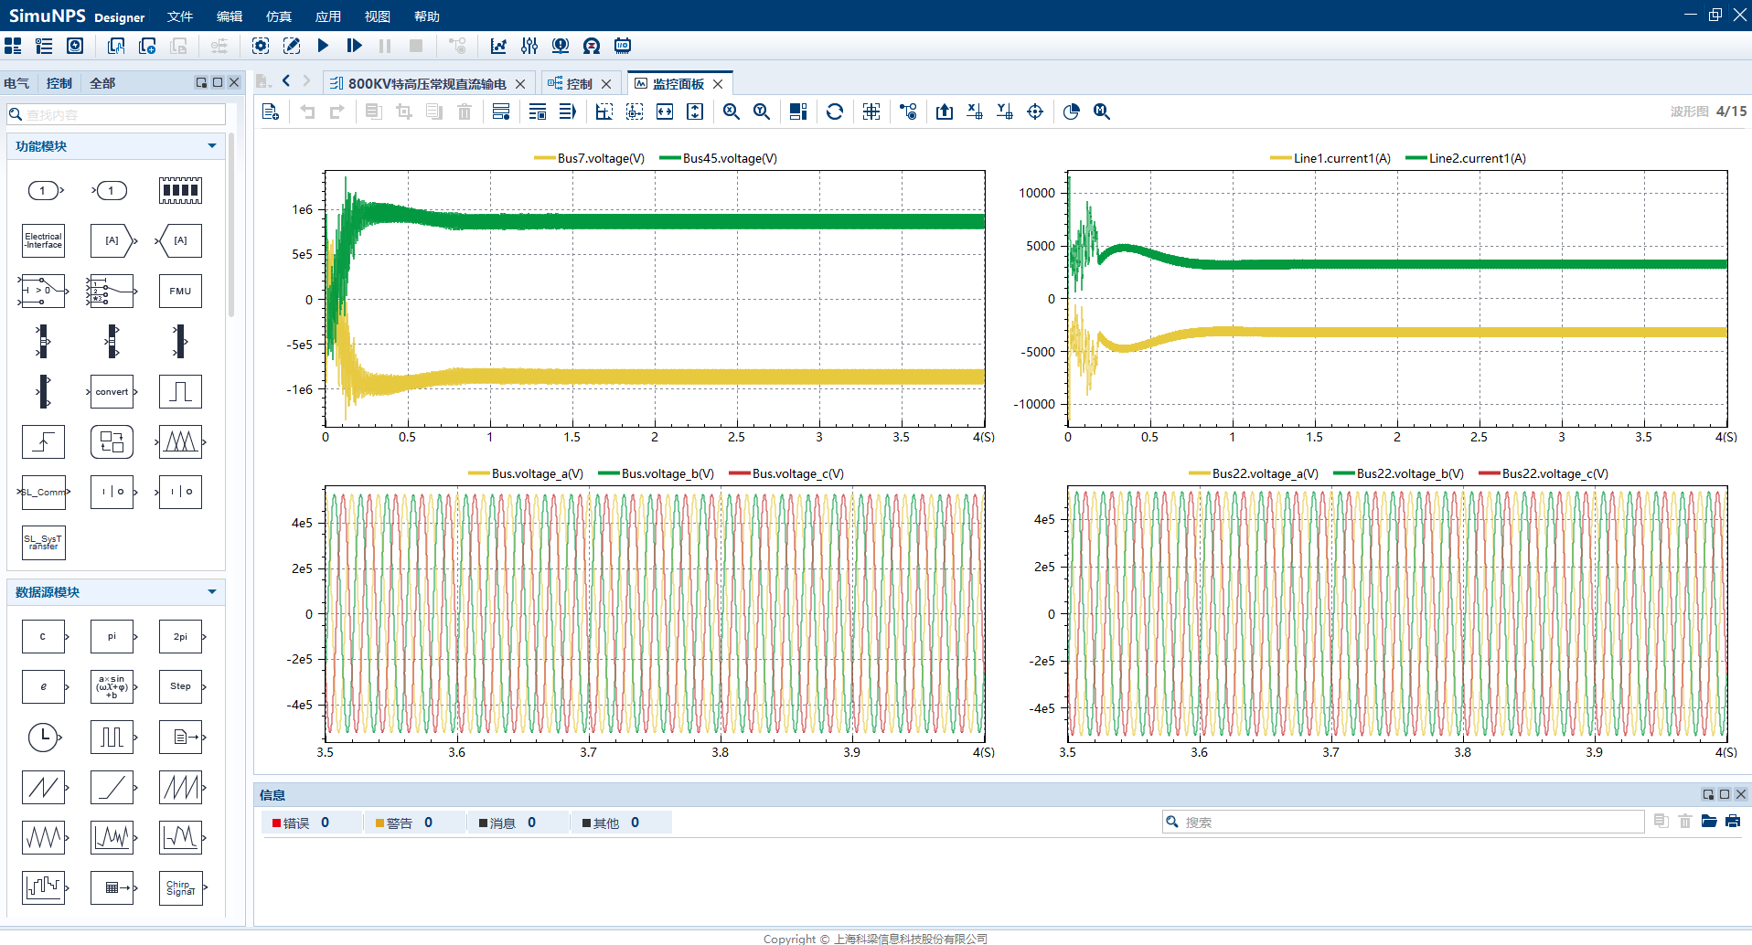Select the 2pi constant block
Viewport: 1752px width, 945px height.
[180, 637]
